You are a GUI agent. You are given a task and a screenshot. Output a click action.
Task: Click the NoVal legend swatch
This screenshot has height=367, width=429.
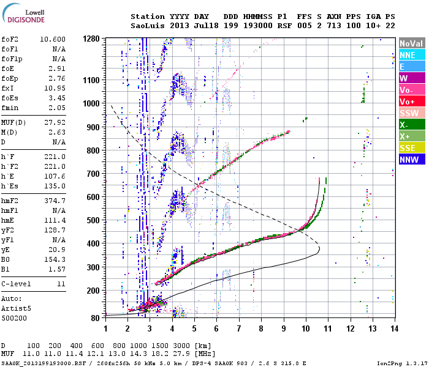click(x=412, y=43)
